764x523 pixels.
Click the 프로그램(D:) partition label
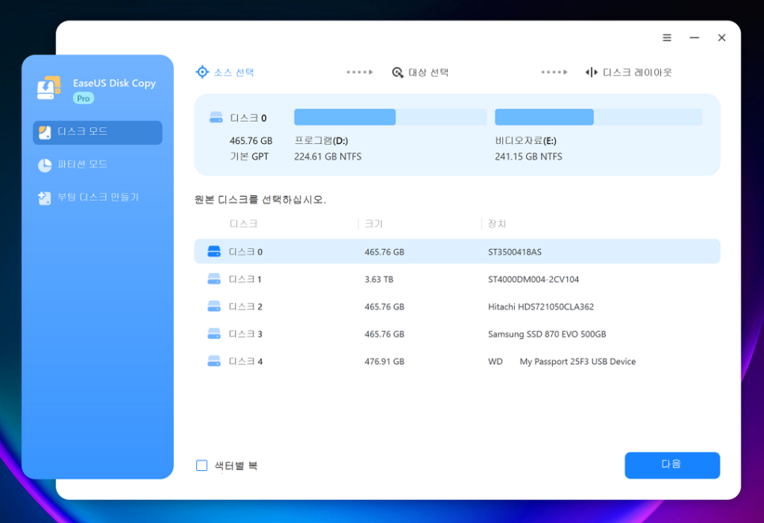click(x=321, y=141)
